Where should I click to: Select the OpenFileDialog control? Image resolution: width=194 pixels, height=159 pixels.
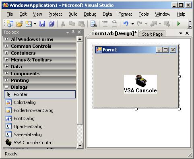[40, 126]
